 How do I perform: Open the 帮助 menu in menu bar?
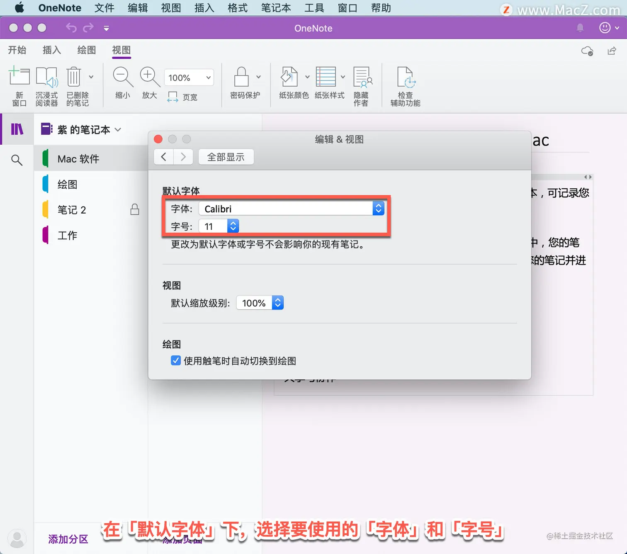[x=381, y=8]
